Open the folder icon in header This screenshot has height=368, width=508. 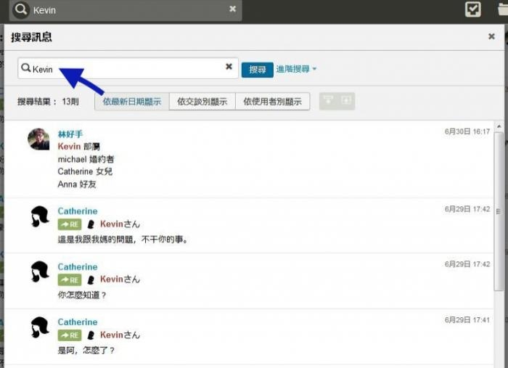(503, 9)
